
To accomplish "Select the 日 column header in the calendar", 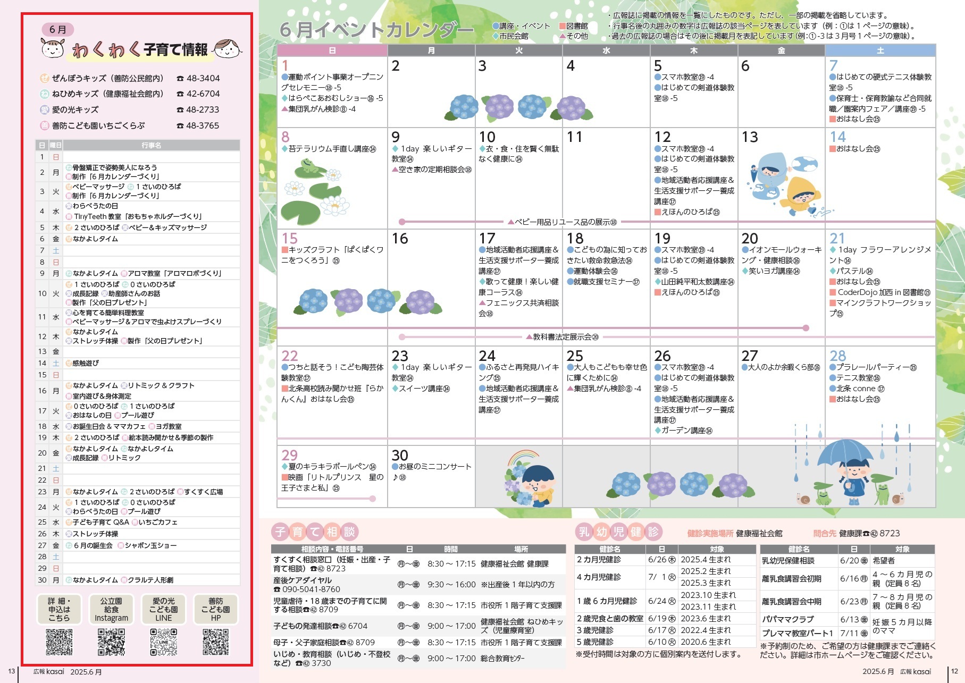I will click(332, 50).
